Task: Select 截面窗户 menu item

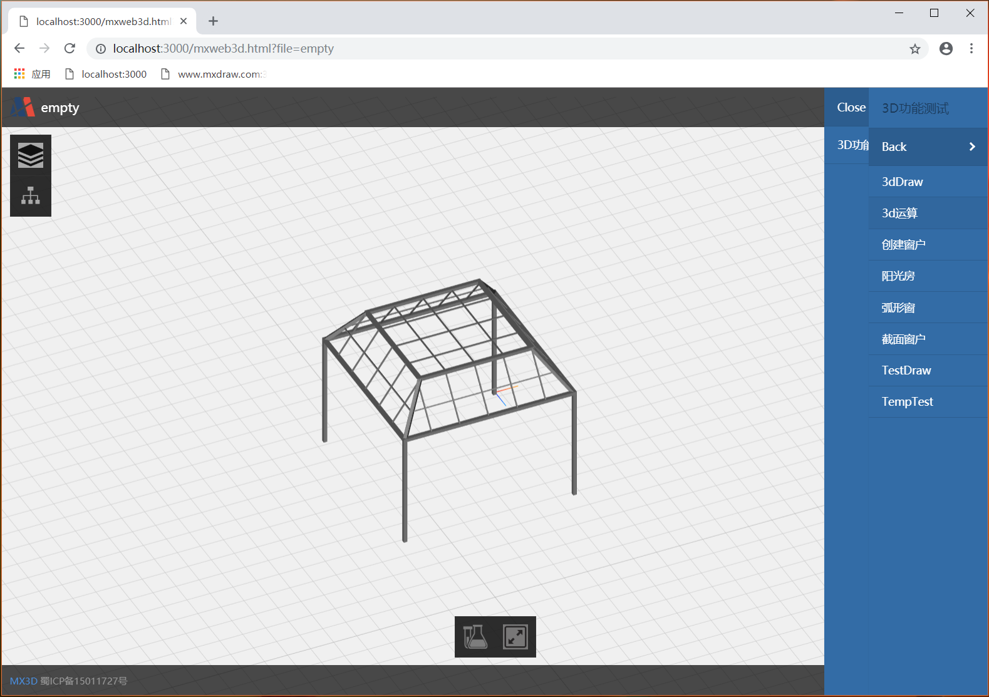Action: 929,339
